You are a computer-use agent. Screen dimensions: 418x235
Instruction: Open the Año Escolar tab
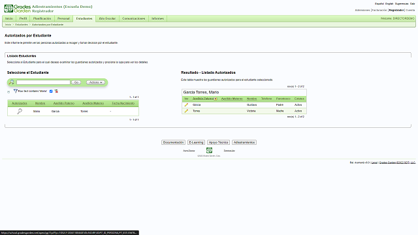point(107,18)
